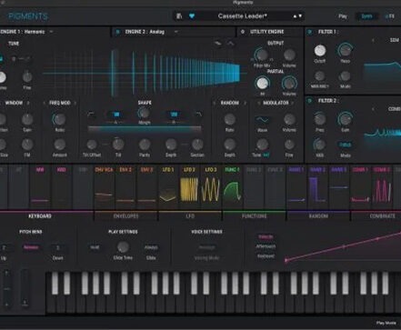Select the Modulator Wave shape icon

(262, 120)
